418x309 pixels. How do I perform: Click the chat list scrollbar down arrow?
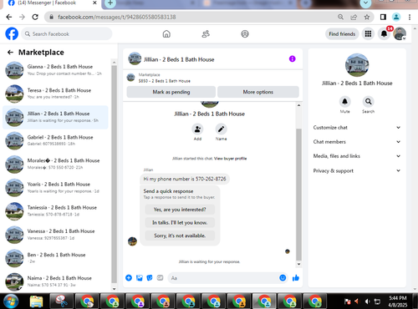pos(114,289)
